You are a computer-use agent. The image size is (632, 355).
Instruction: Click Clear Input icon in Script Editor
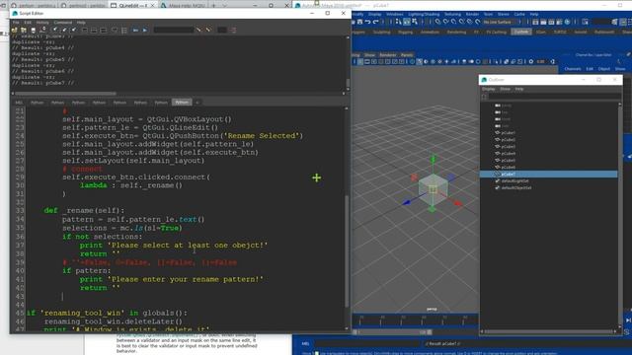(64, 30)
